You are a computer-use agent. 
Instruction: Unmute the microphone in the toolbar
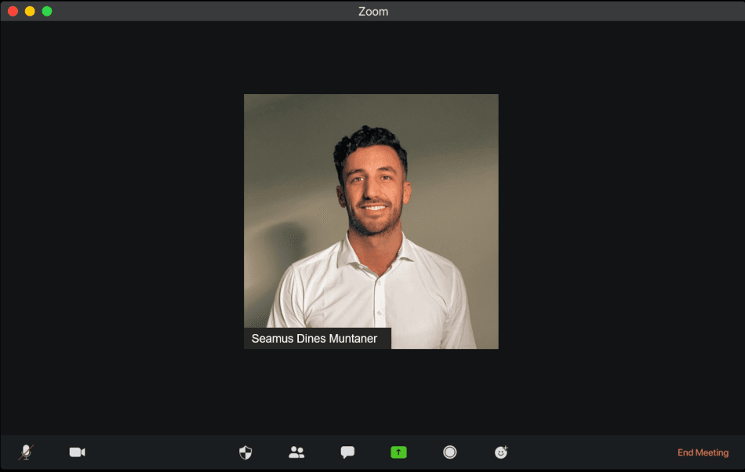(27, 452)
